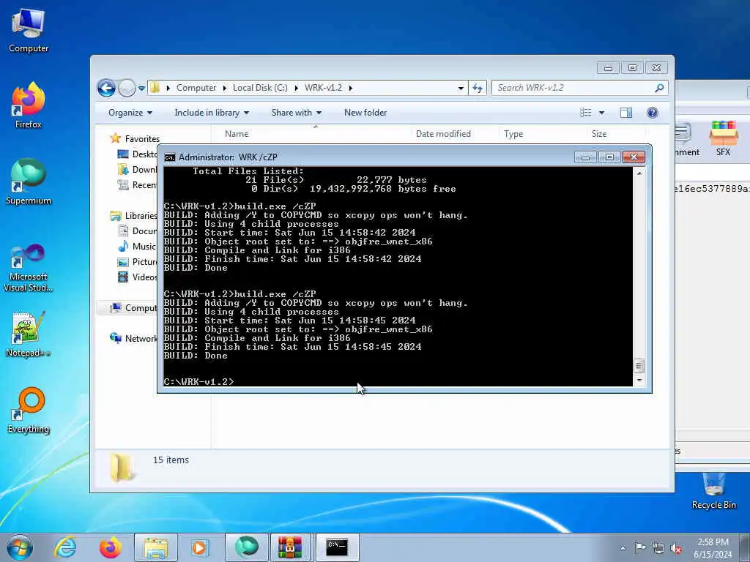Open Firefox from the taskbar
Image resolution: width=750 pixels, height=562 pixels.
click(111, 547)
